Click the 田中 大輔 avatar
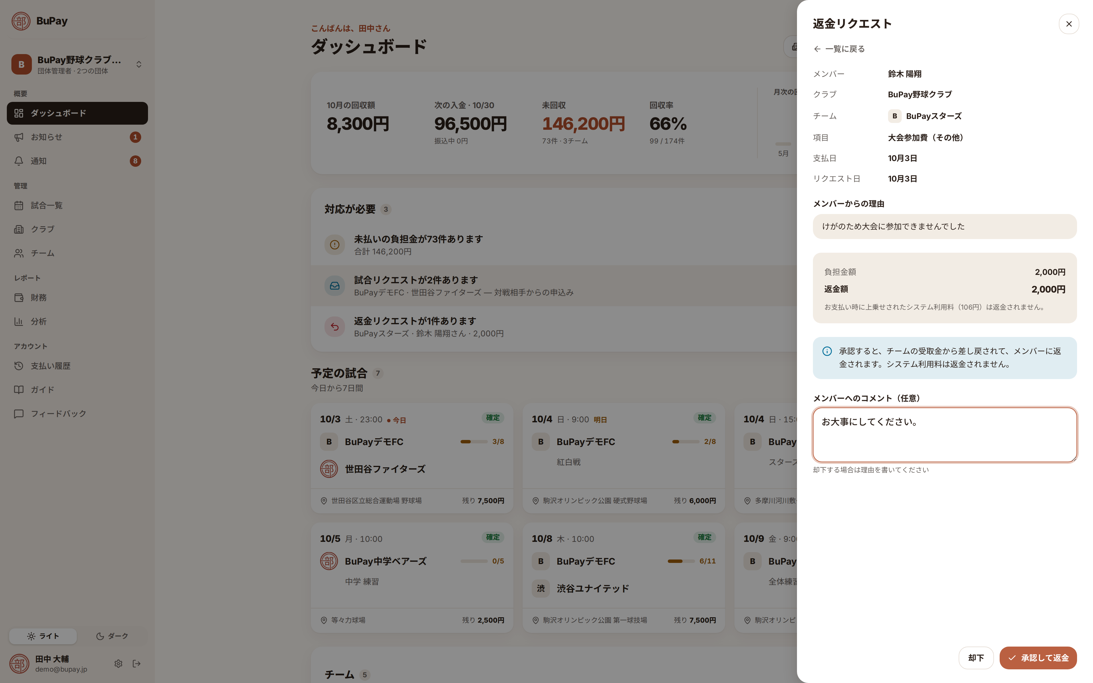Screen dimensions: 1093x683 click(19, 664)
